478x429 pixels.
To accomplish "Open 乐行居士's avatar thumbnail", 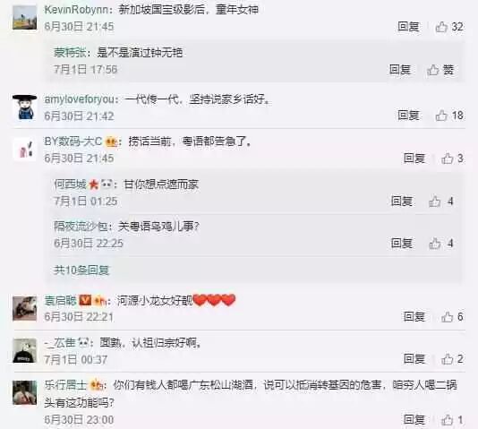I will pos(25,392).
